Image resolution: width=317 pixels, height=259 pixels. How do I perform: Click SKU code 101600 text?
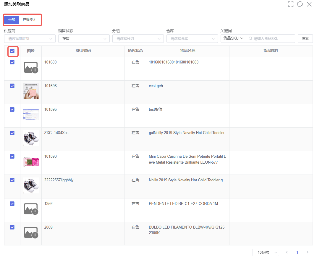pyautogui.click(x=51, y=62)
